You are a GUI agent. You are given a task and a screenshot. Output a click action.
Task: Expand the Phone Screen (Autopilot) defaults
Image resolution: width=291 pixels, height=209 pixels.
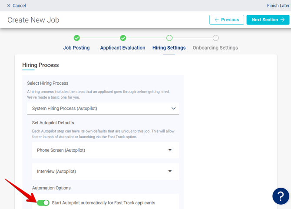click(105, 150)
